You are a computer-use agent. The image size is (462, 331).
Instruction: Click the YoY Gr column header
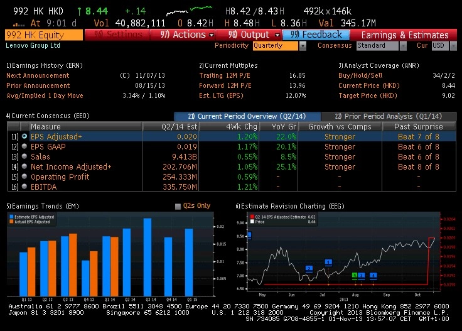(279, 126)
